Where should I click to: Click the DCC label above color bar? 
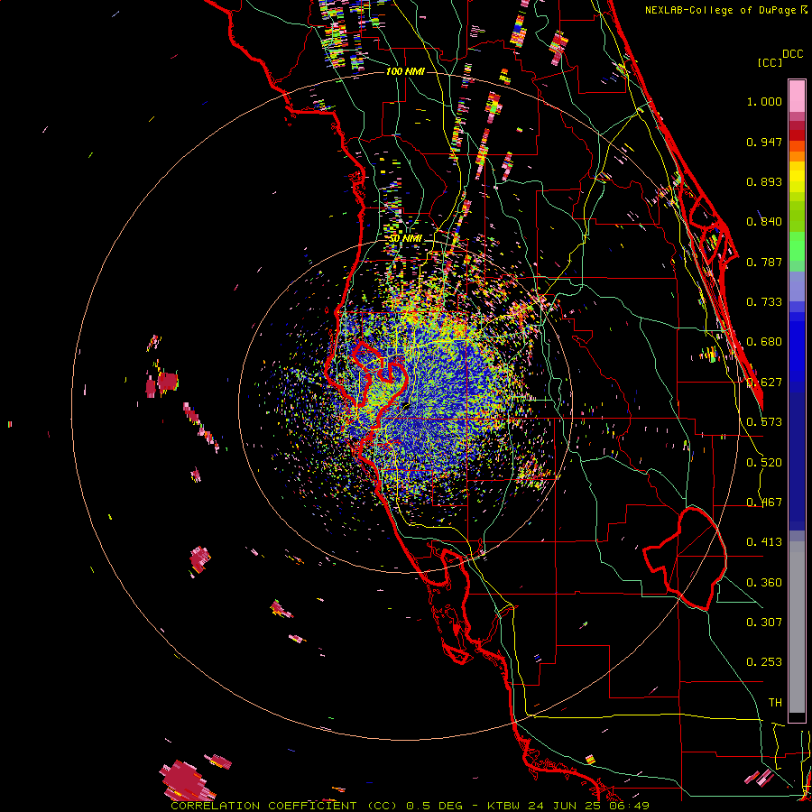coord(792,54)
